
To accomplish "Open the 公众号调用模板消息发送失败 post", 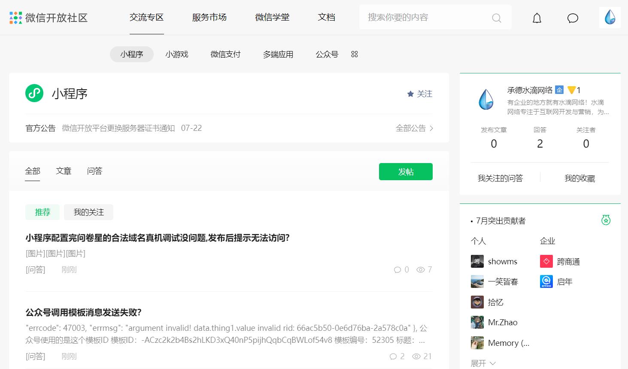I will 83,312.
